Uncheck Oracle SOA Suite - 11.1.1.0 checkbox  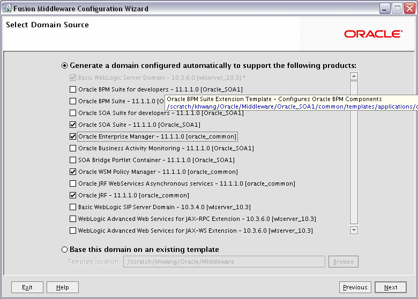tap(73, 125)
